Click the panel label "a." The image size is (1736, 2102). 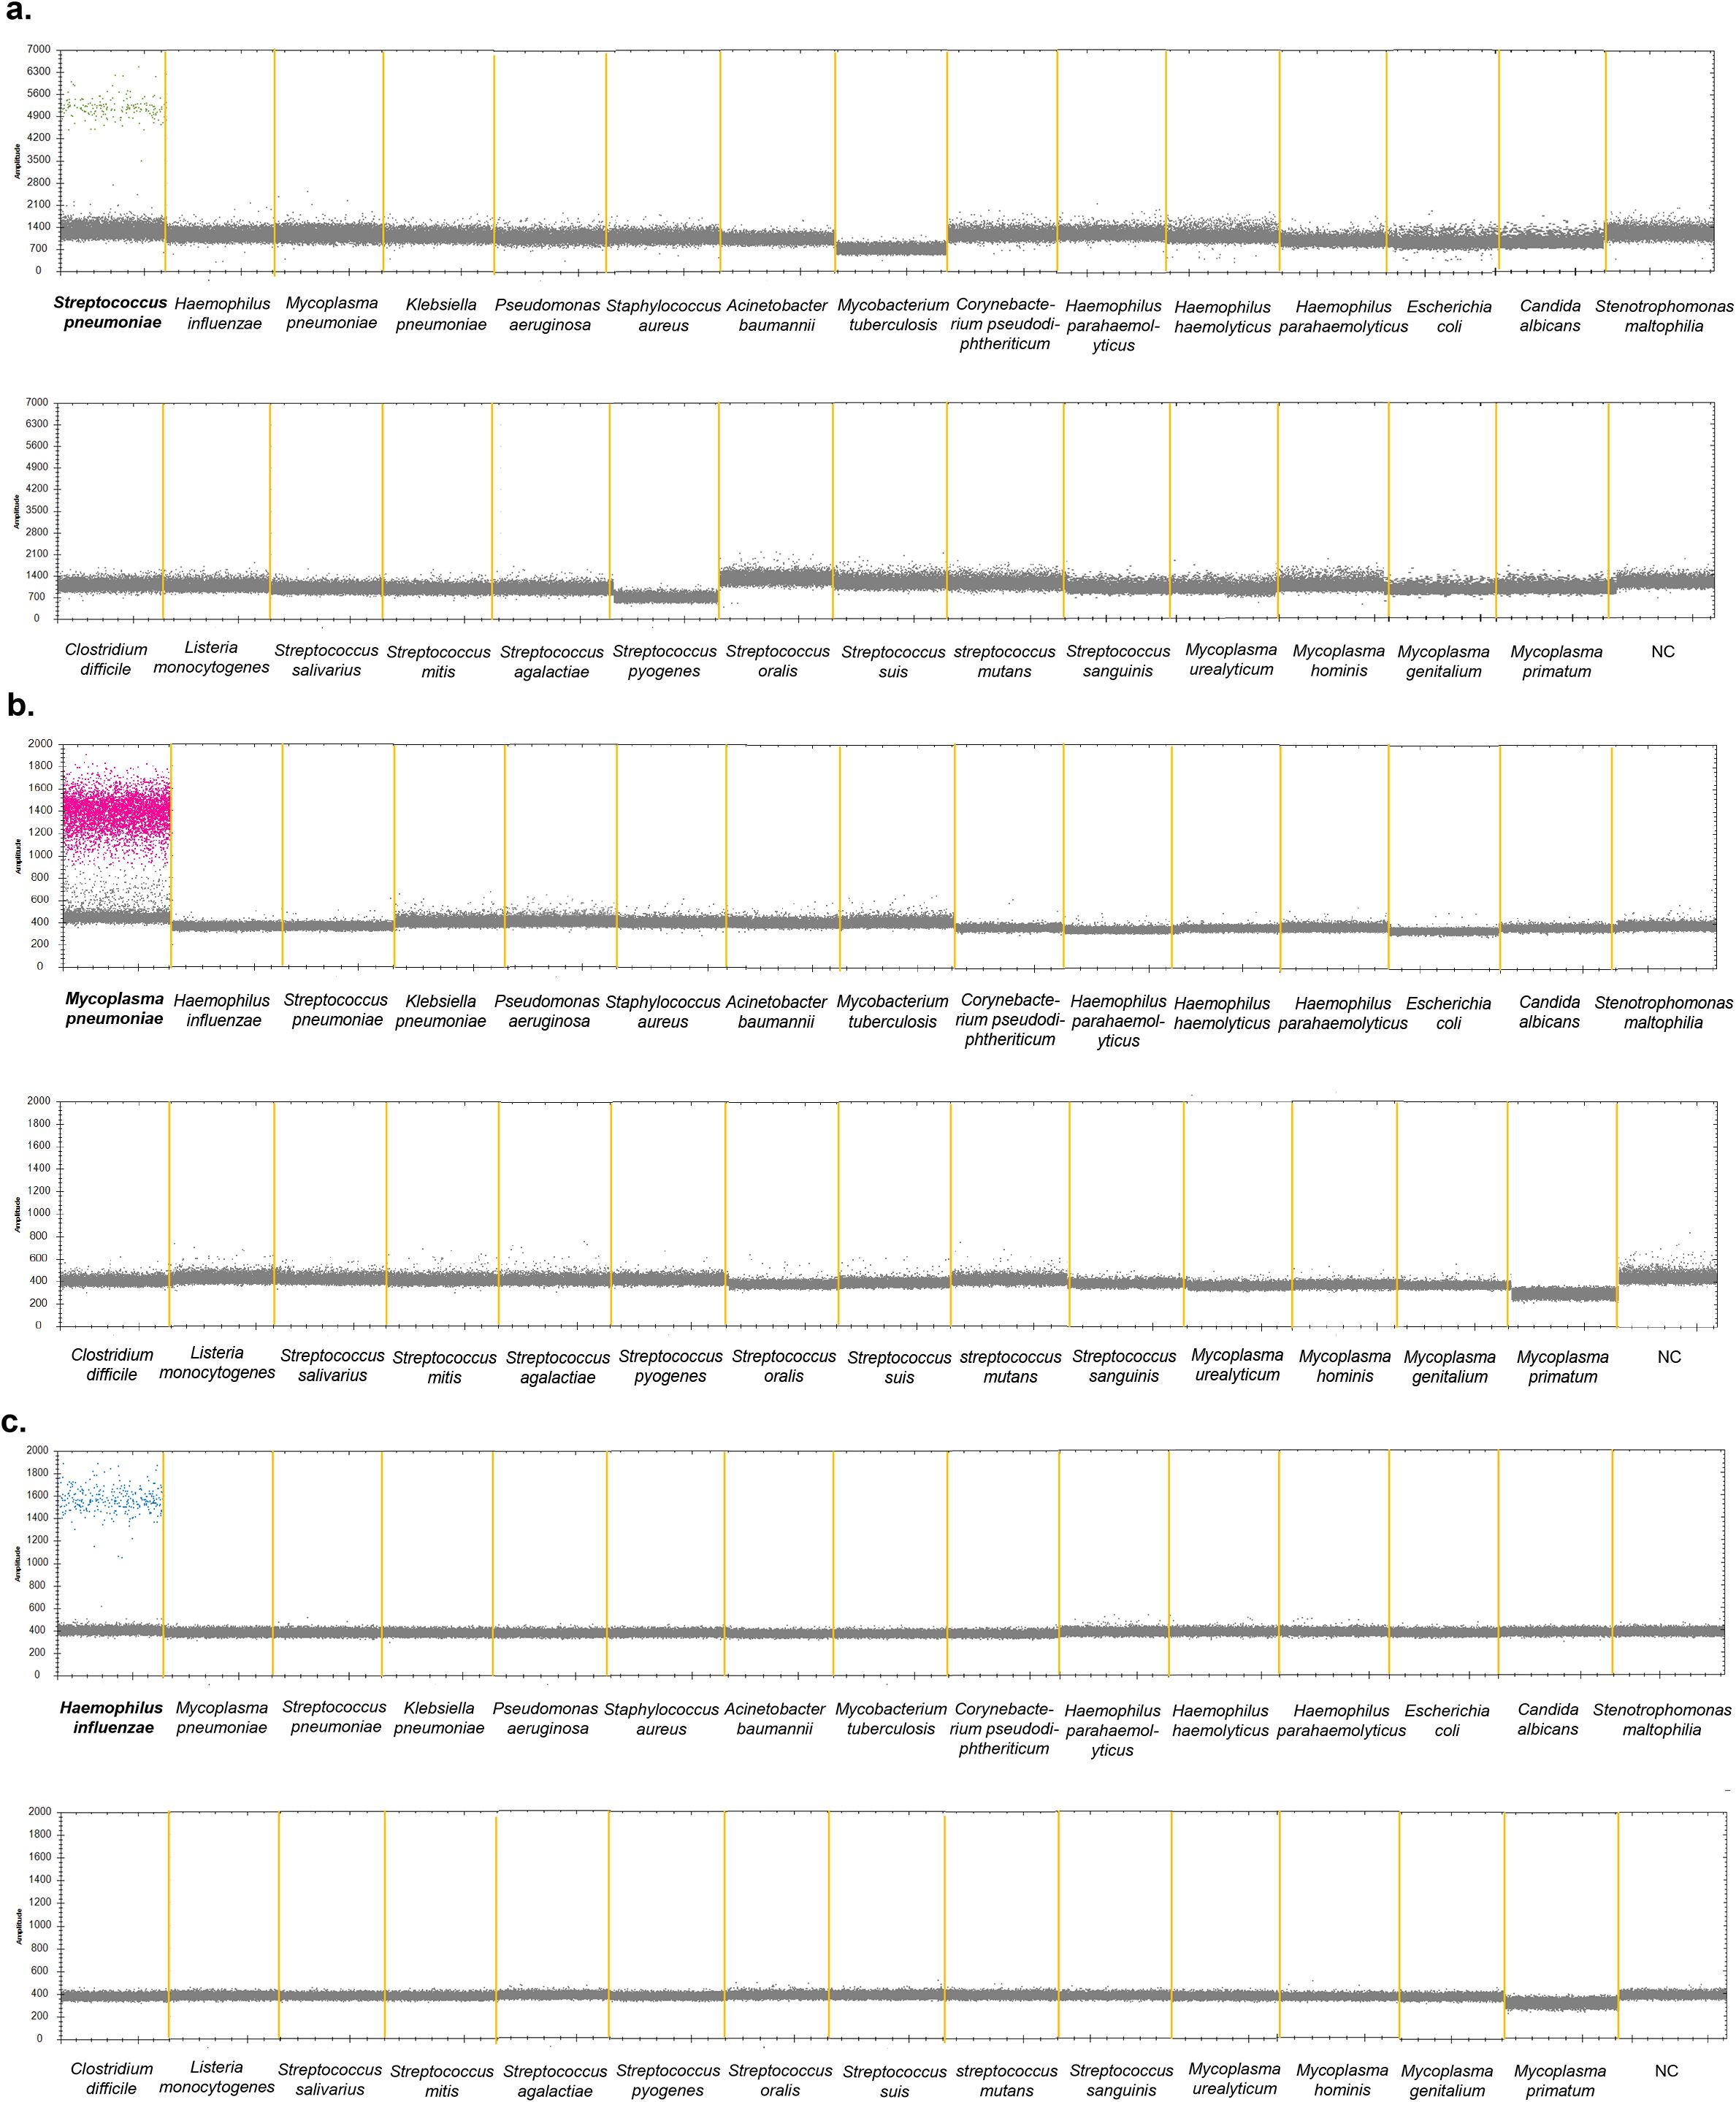click(17, 12)
